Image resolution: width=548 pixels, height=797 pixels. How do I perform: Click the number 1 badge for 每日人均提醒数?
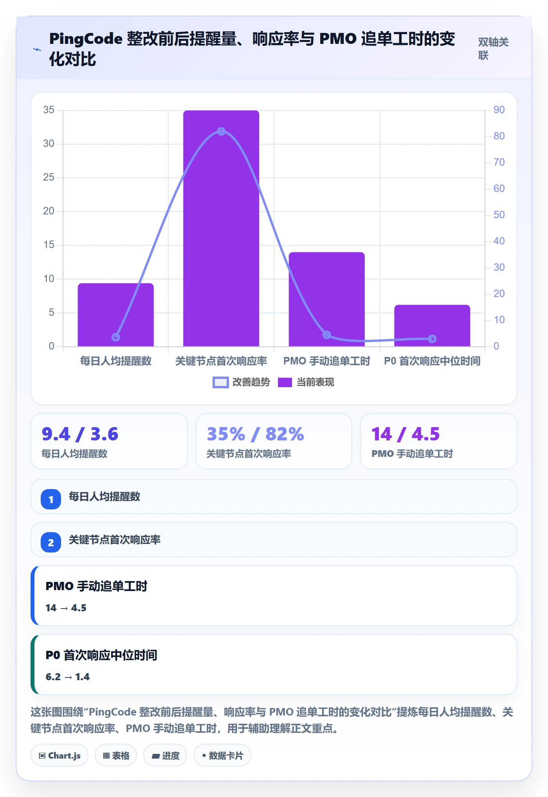pyautogui.click(x=51, y=499)
